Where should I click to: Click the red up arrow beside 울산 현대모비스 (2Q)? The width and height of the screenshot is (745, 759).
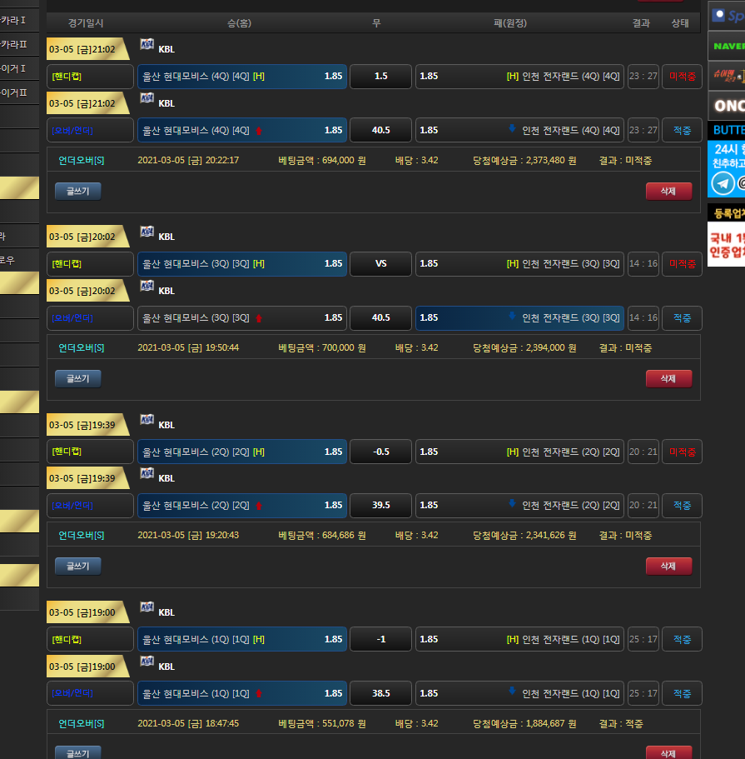[258, 506]
